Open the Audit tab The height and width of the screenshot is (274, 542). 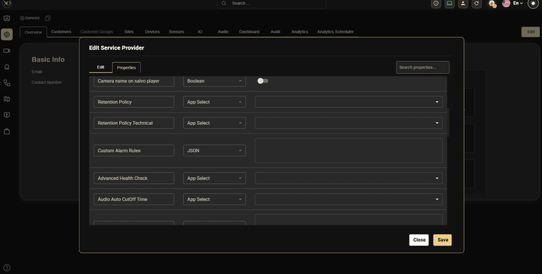[x=275, y=31]
